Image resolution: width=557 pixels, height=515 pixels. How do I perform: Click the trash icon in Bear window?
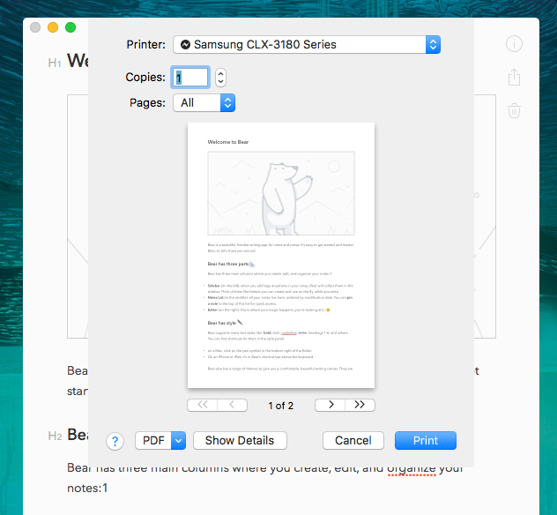point(514,110)
